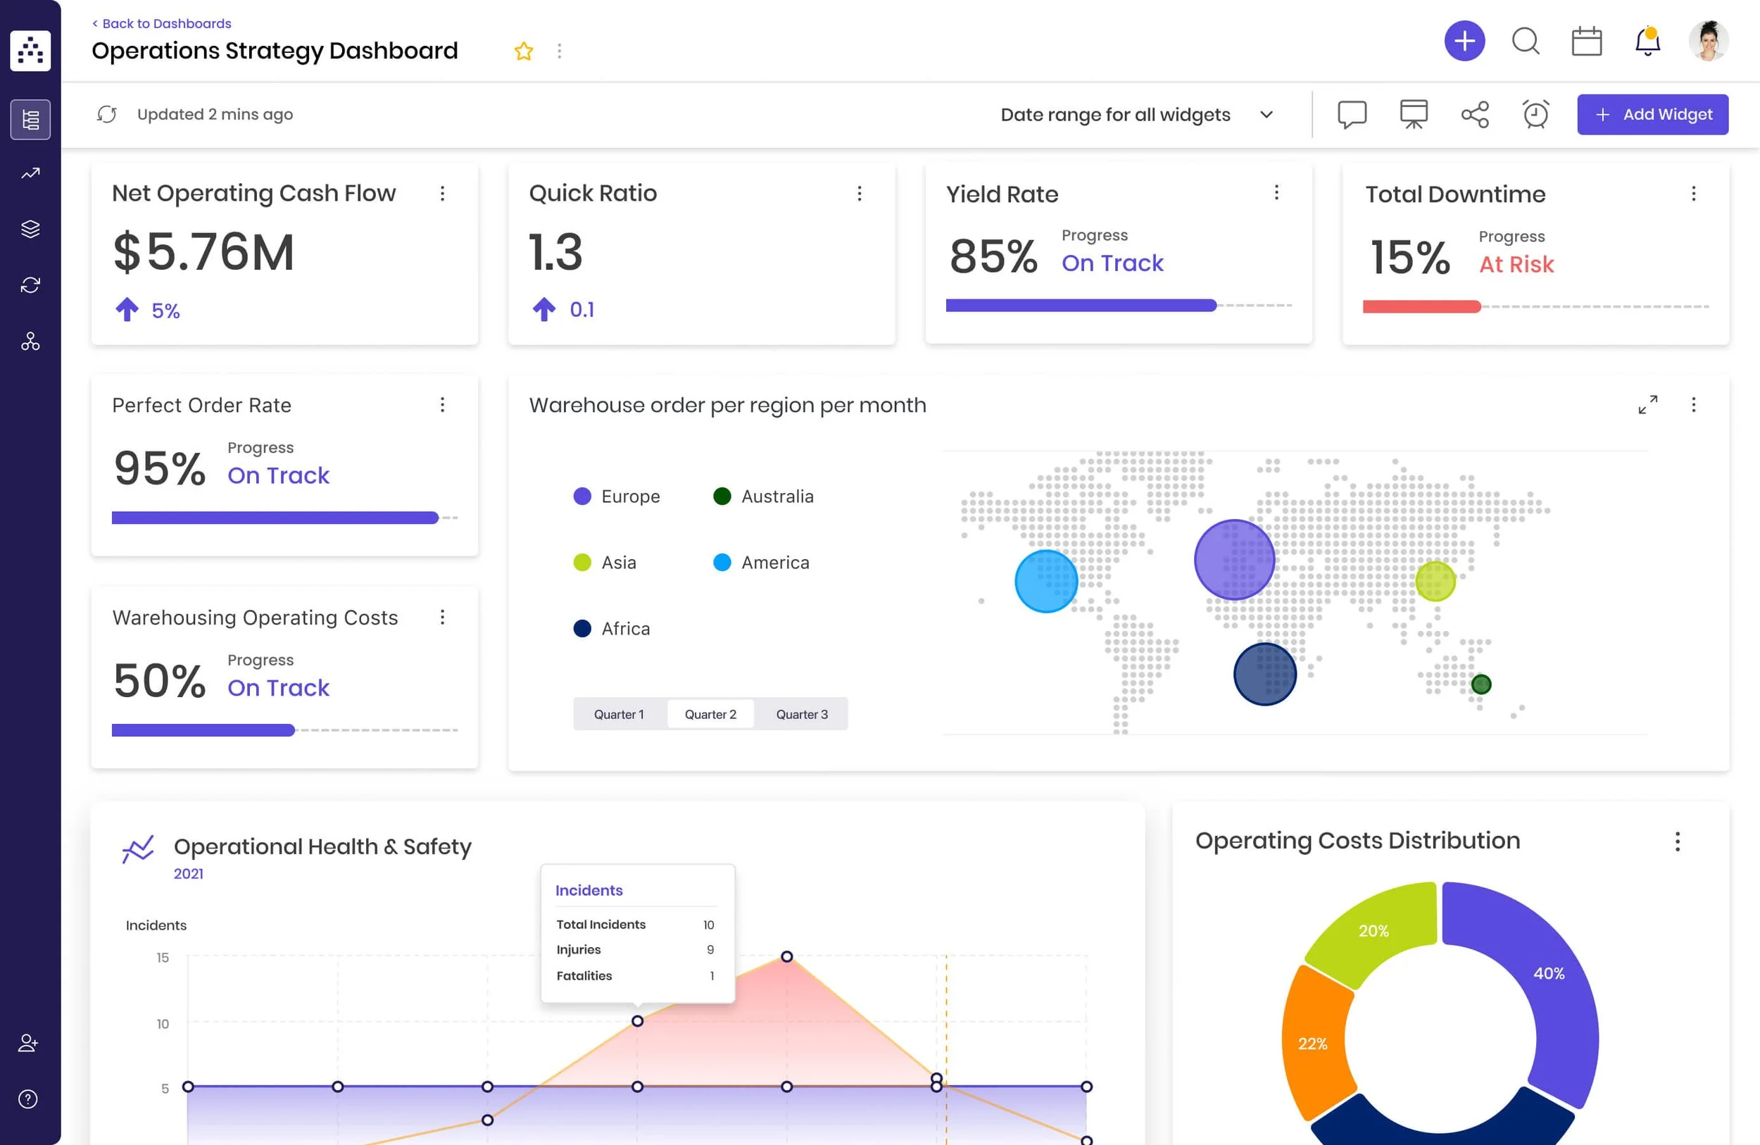Select the Quarter 1 filter
Screen dimensions: 1760x1145
[620, 714]
